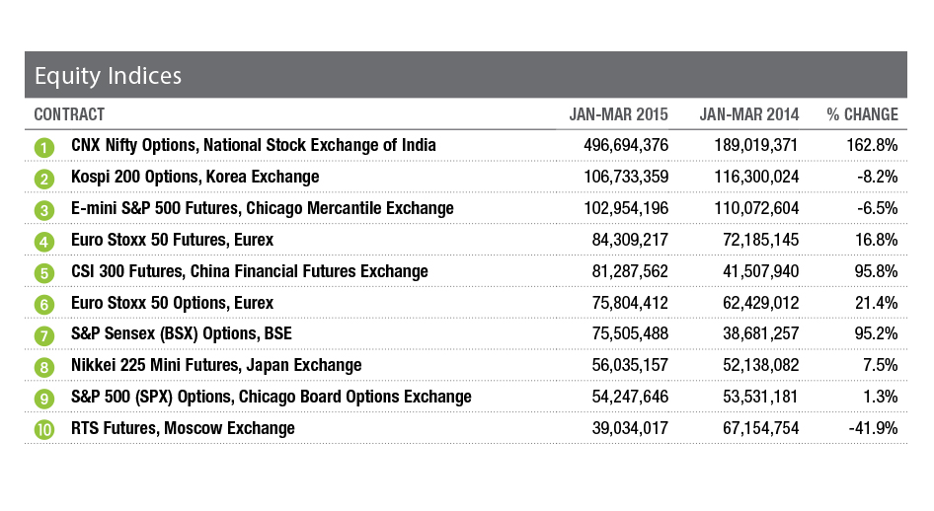Image resolution: width=934 pixels, height=511 pixels.
Task: Click the JAN-MAR 2015 column header
Action: pyautogui.click(x=618, y=114)
